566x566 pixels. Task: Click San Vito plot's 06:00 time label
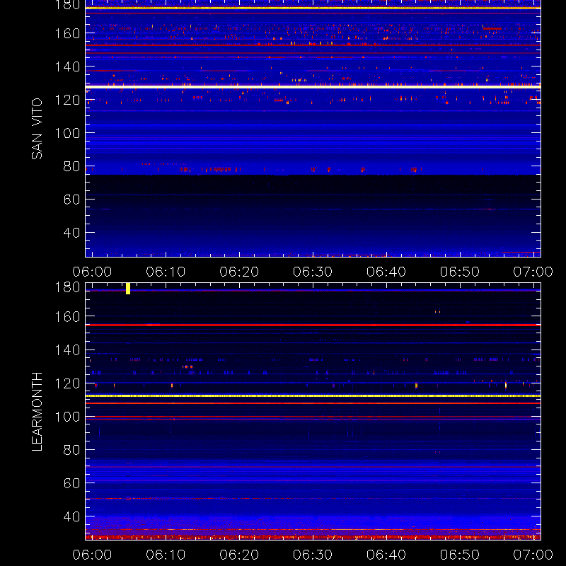92,272
